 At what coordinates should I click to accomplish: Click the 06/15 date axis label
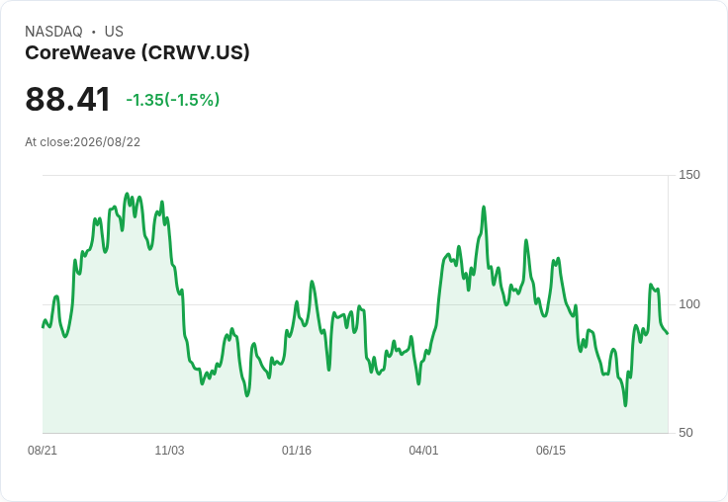(551, 451)
